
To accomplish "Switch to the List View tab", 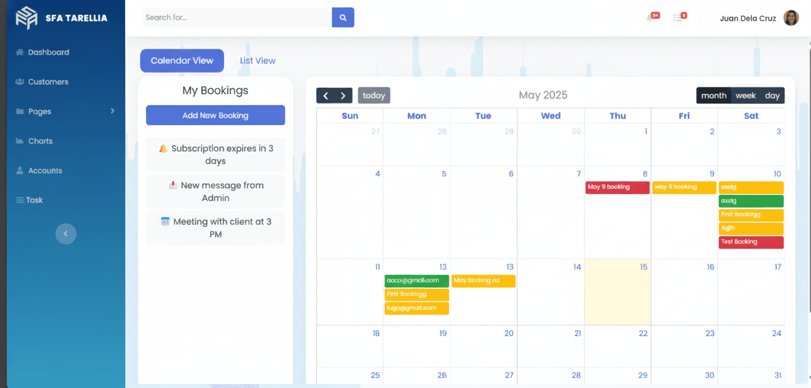I will [258, 61].
